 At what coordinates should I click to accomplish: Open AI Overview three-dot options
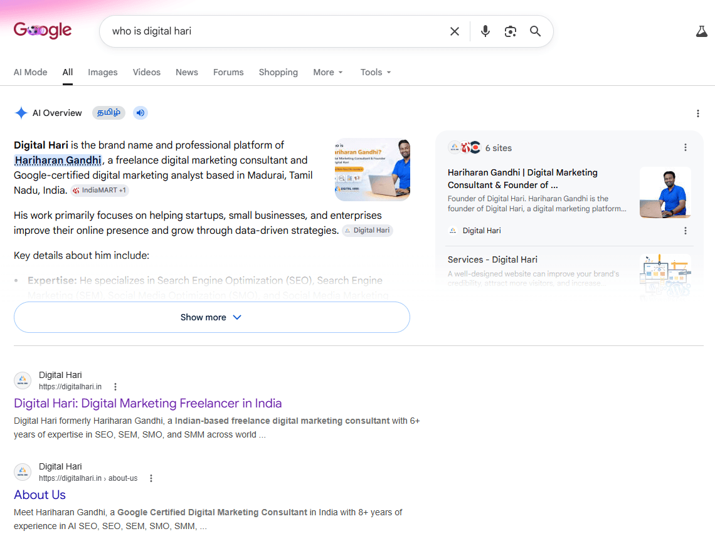tap(697, 113)
